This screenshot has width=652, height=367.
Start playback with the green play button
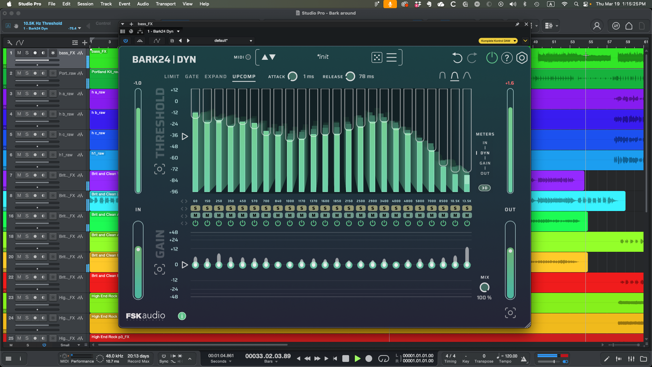(357, 359)
